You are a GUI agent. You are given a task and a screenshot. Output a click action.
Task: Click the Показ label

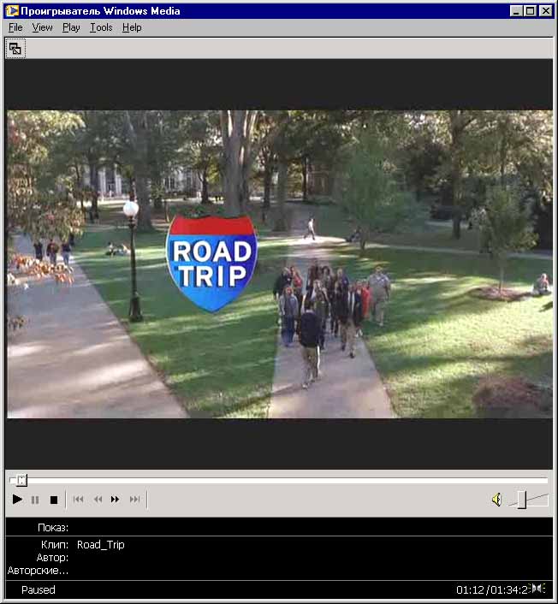pyautogui.click(x=53, y=527)
